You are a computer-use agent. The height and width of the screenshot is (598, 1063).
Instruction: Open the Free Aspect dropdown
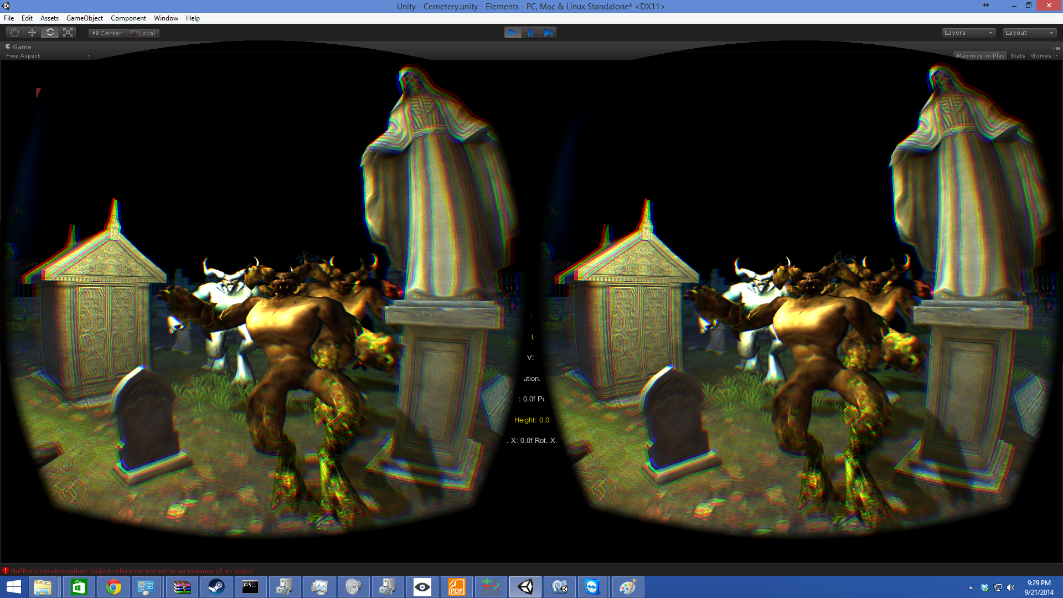[x=47, y=56]
